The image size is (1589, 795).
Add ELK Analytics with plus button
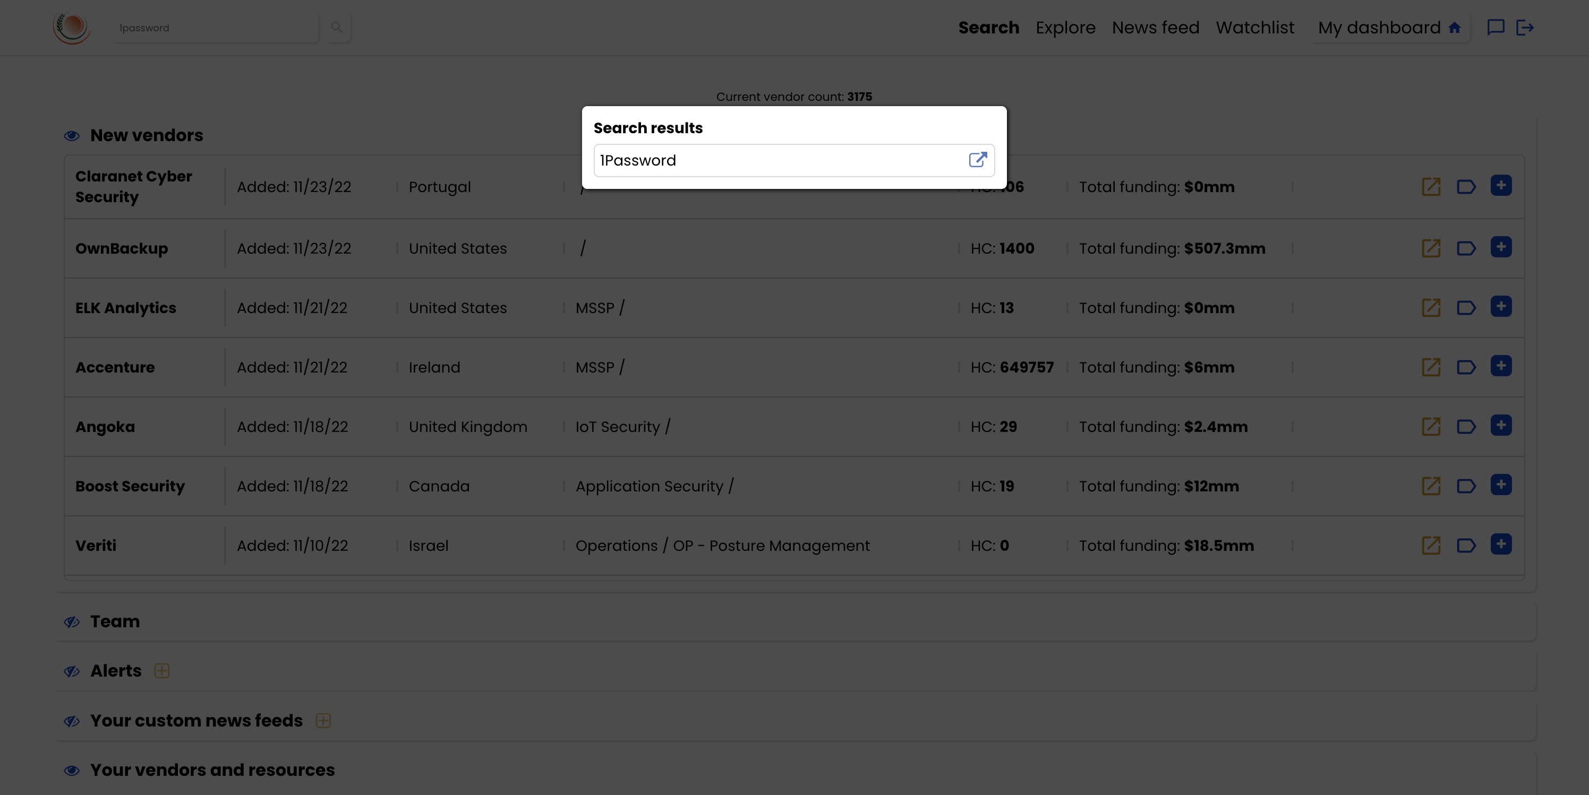click(1501, 306)
